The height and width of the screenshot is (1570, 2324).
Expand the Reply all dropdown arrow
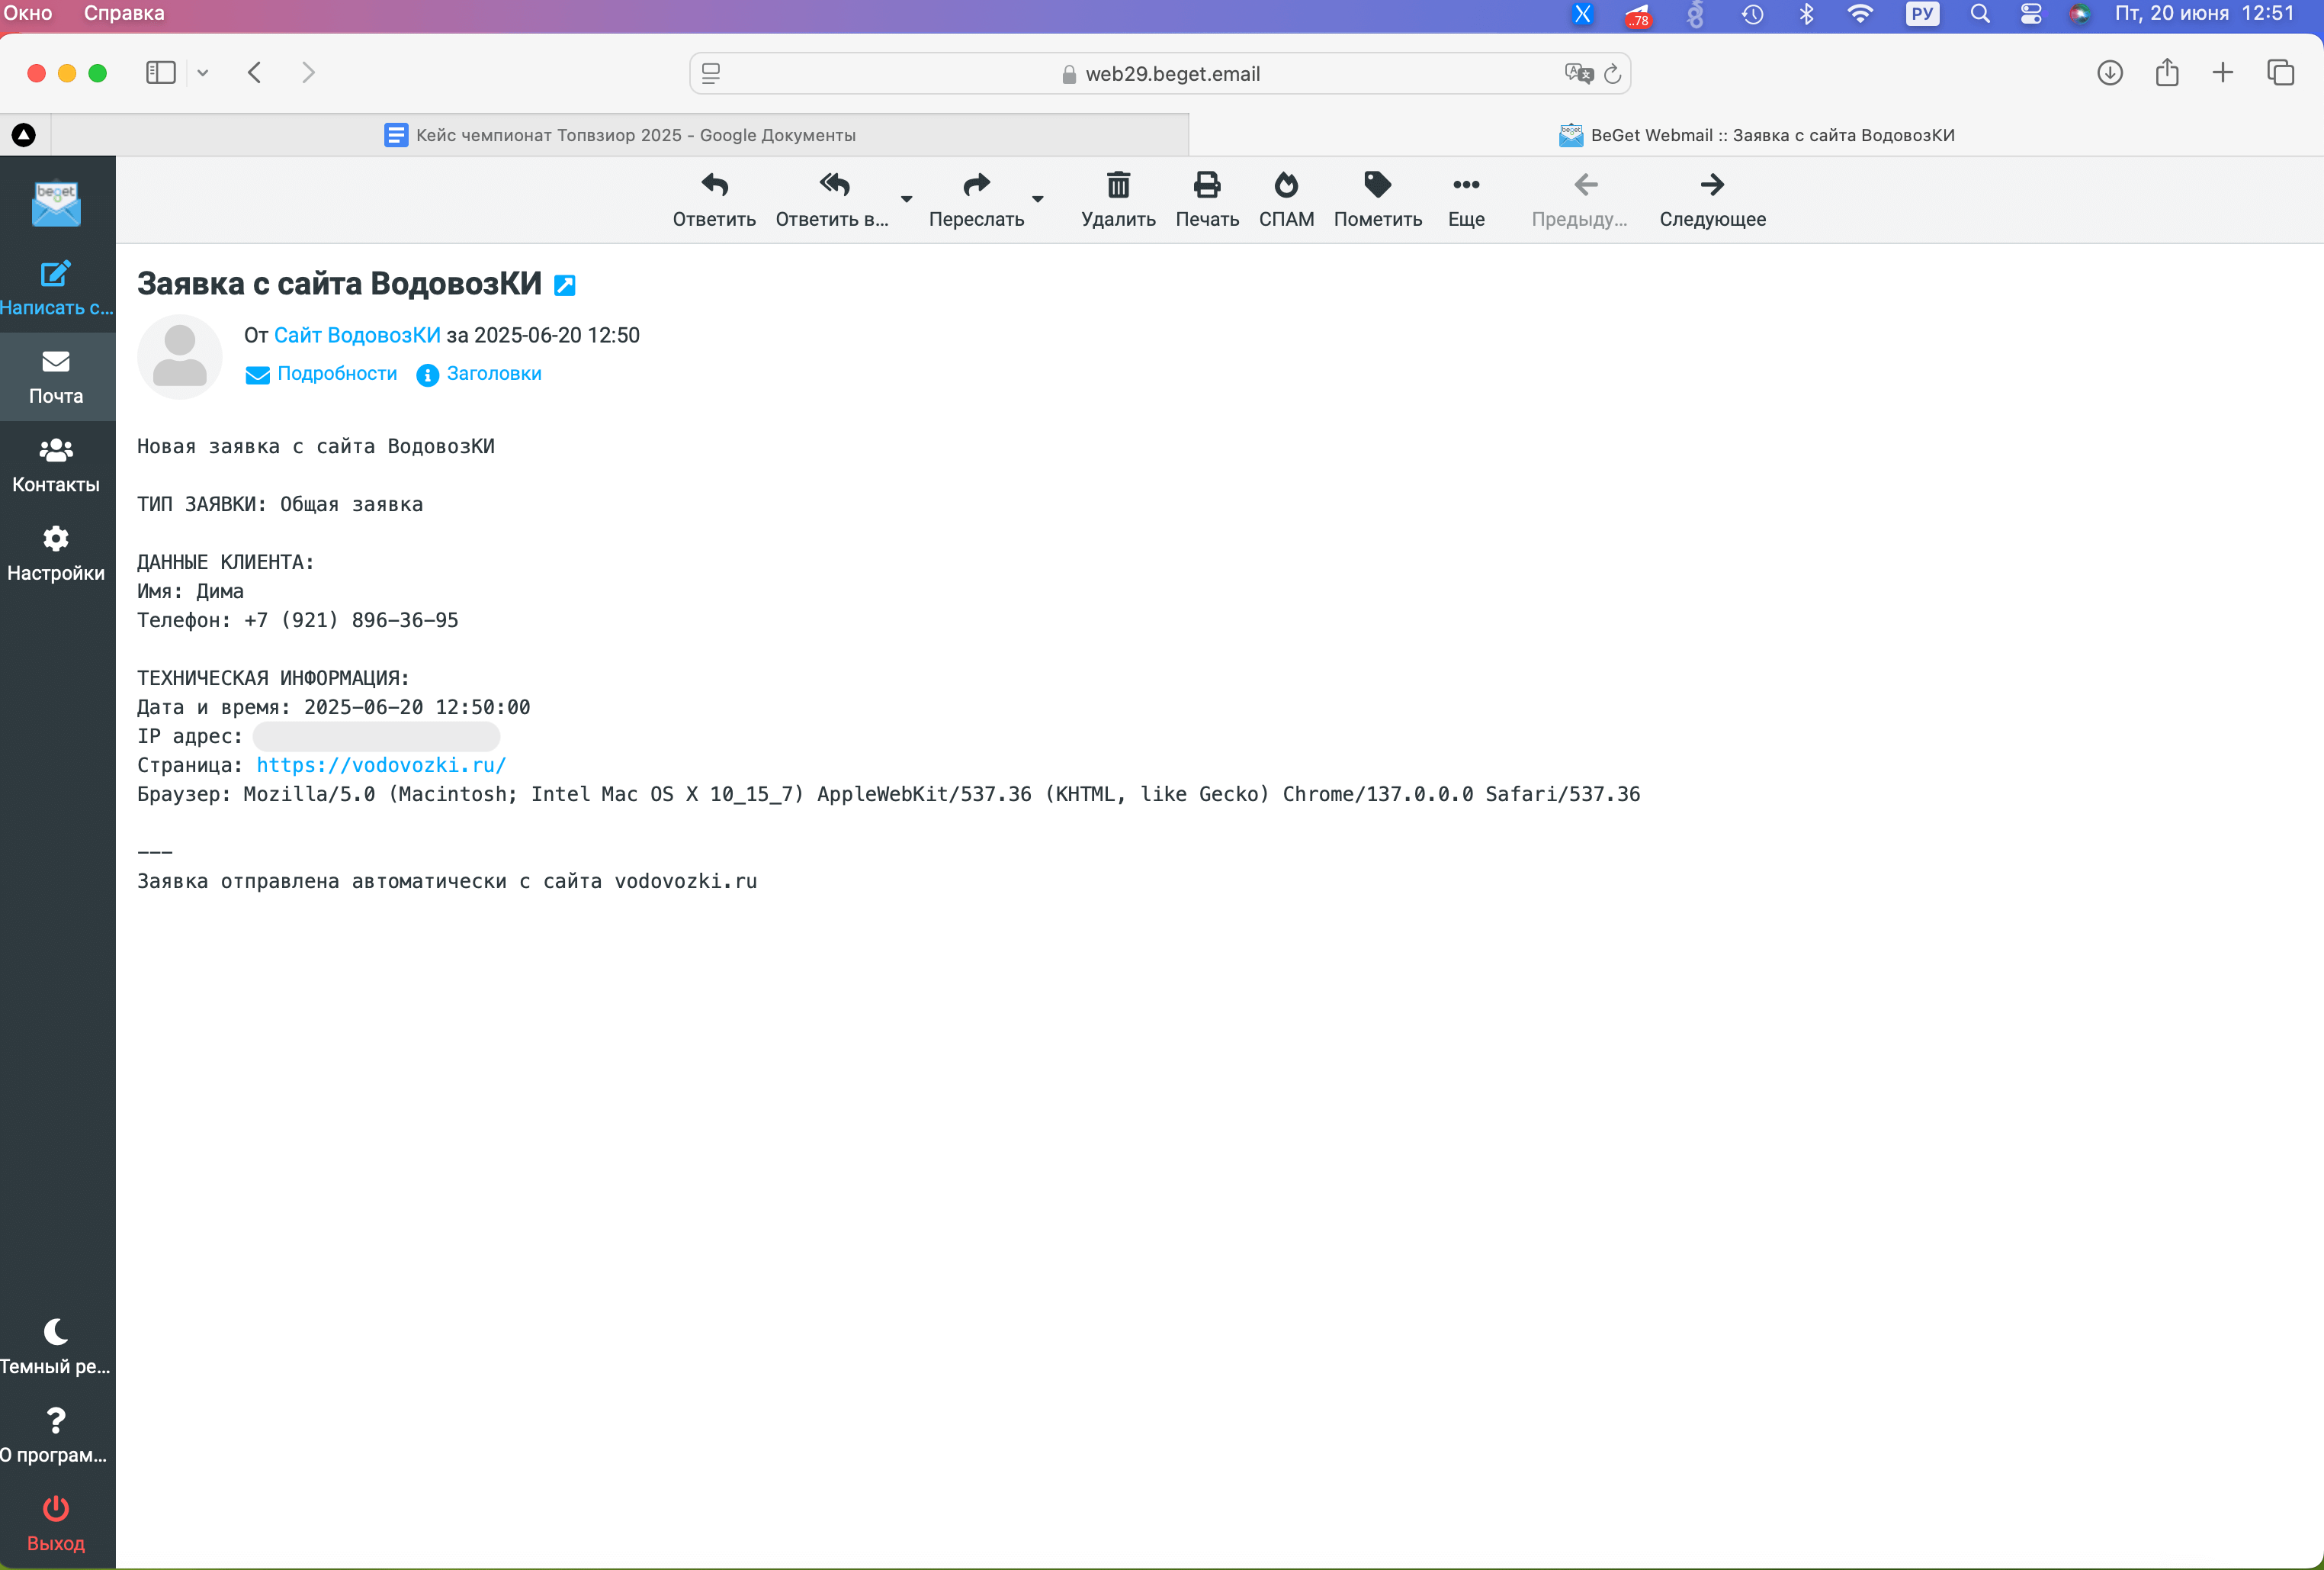(x=907, y=199)
